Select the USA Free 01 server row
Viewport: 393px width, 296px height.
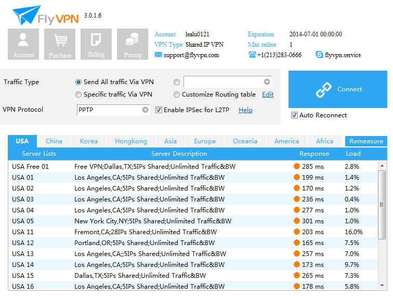(x=193, y=166)
